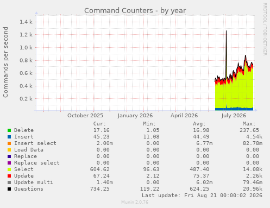
Task: Click the '1.4 k' y-axis label
Action: tap(26, 22)
